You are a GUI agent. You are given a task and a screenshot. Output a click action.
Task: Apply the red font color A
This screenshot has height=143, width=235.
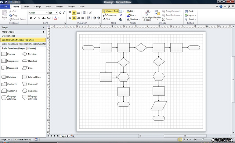pos(55,18)
